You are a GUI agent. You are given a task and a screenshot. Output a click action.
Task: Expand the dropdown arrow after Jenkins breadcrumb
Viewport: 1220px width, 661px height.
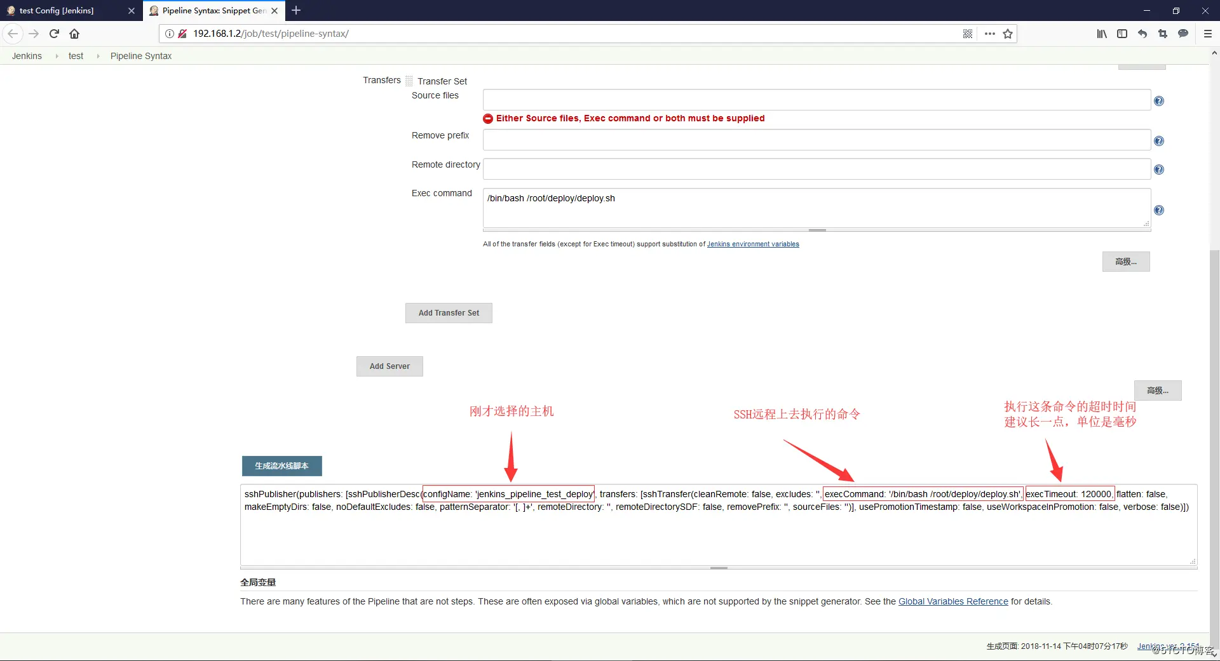(57, 56)
